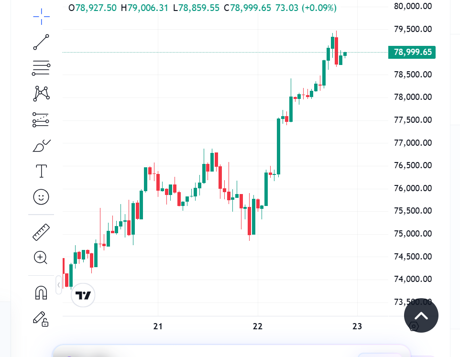Screen dimensions: 460x357
Task: Open the emoji sticker tool
Action: pos(41,197)
